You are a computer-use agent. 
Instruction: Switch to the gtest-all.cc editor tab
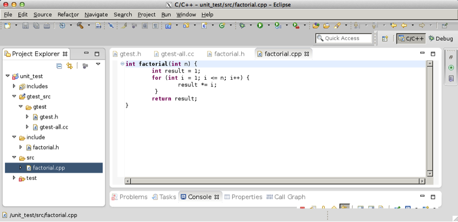coord(174,54)
